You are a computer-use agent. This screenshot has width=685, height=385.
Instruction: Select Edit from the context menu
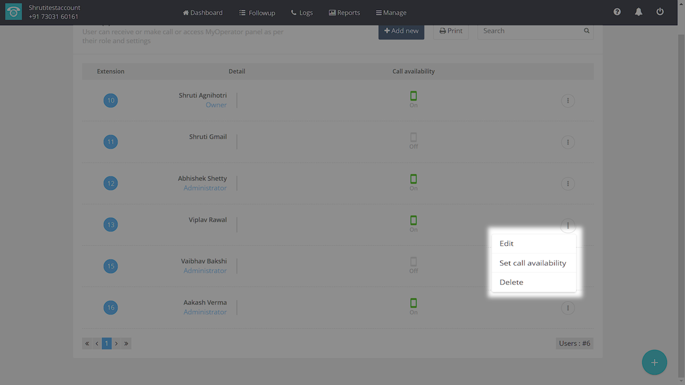pyautogui.click(x=506, y=243)
